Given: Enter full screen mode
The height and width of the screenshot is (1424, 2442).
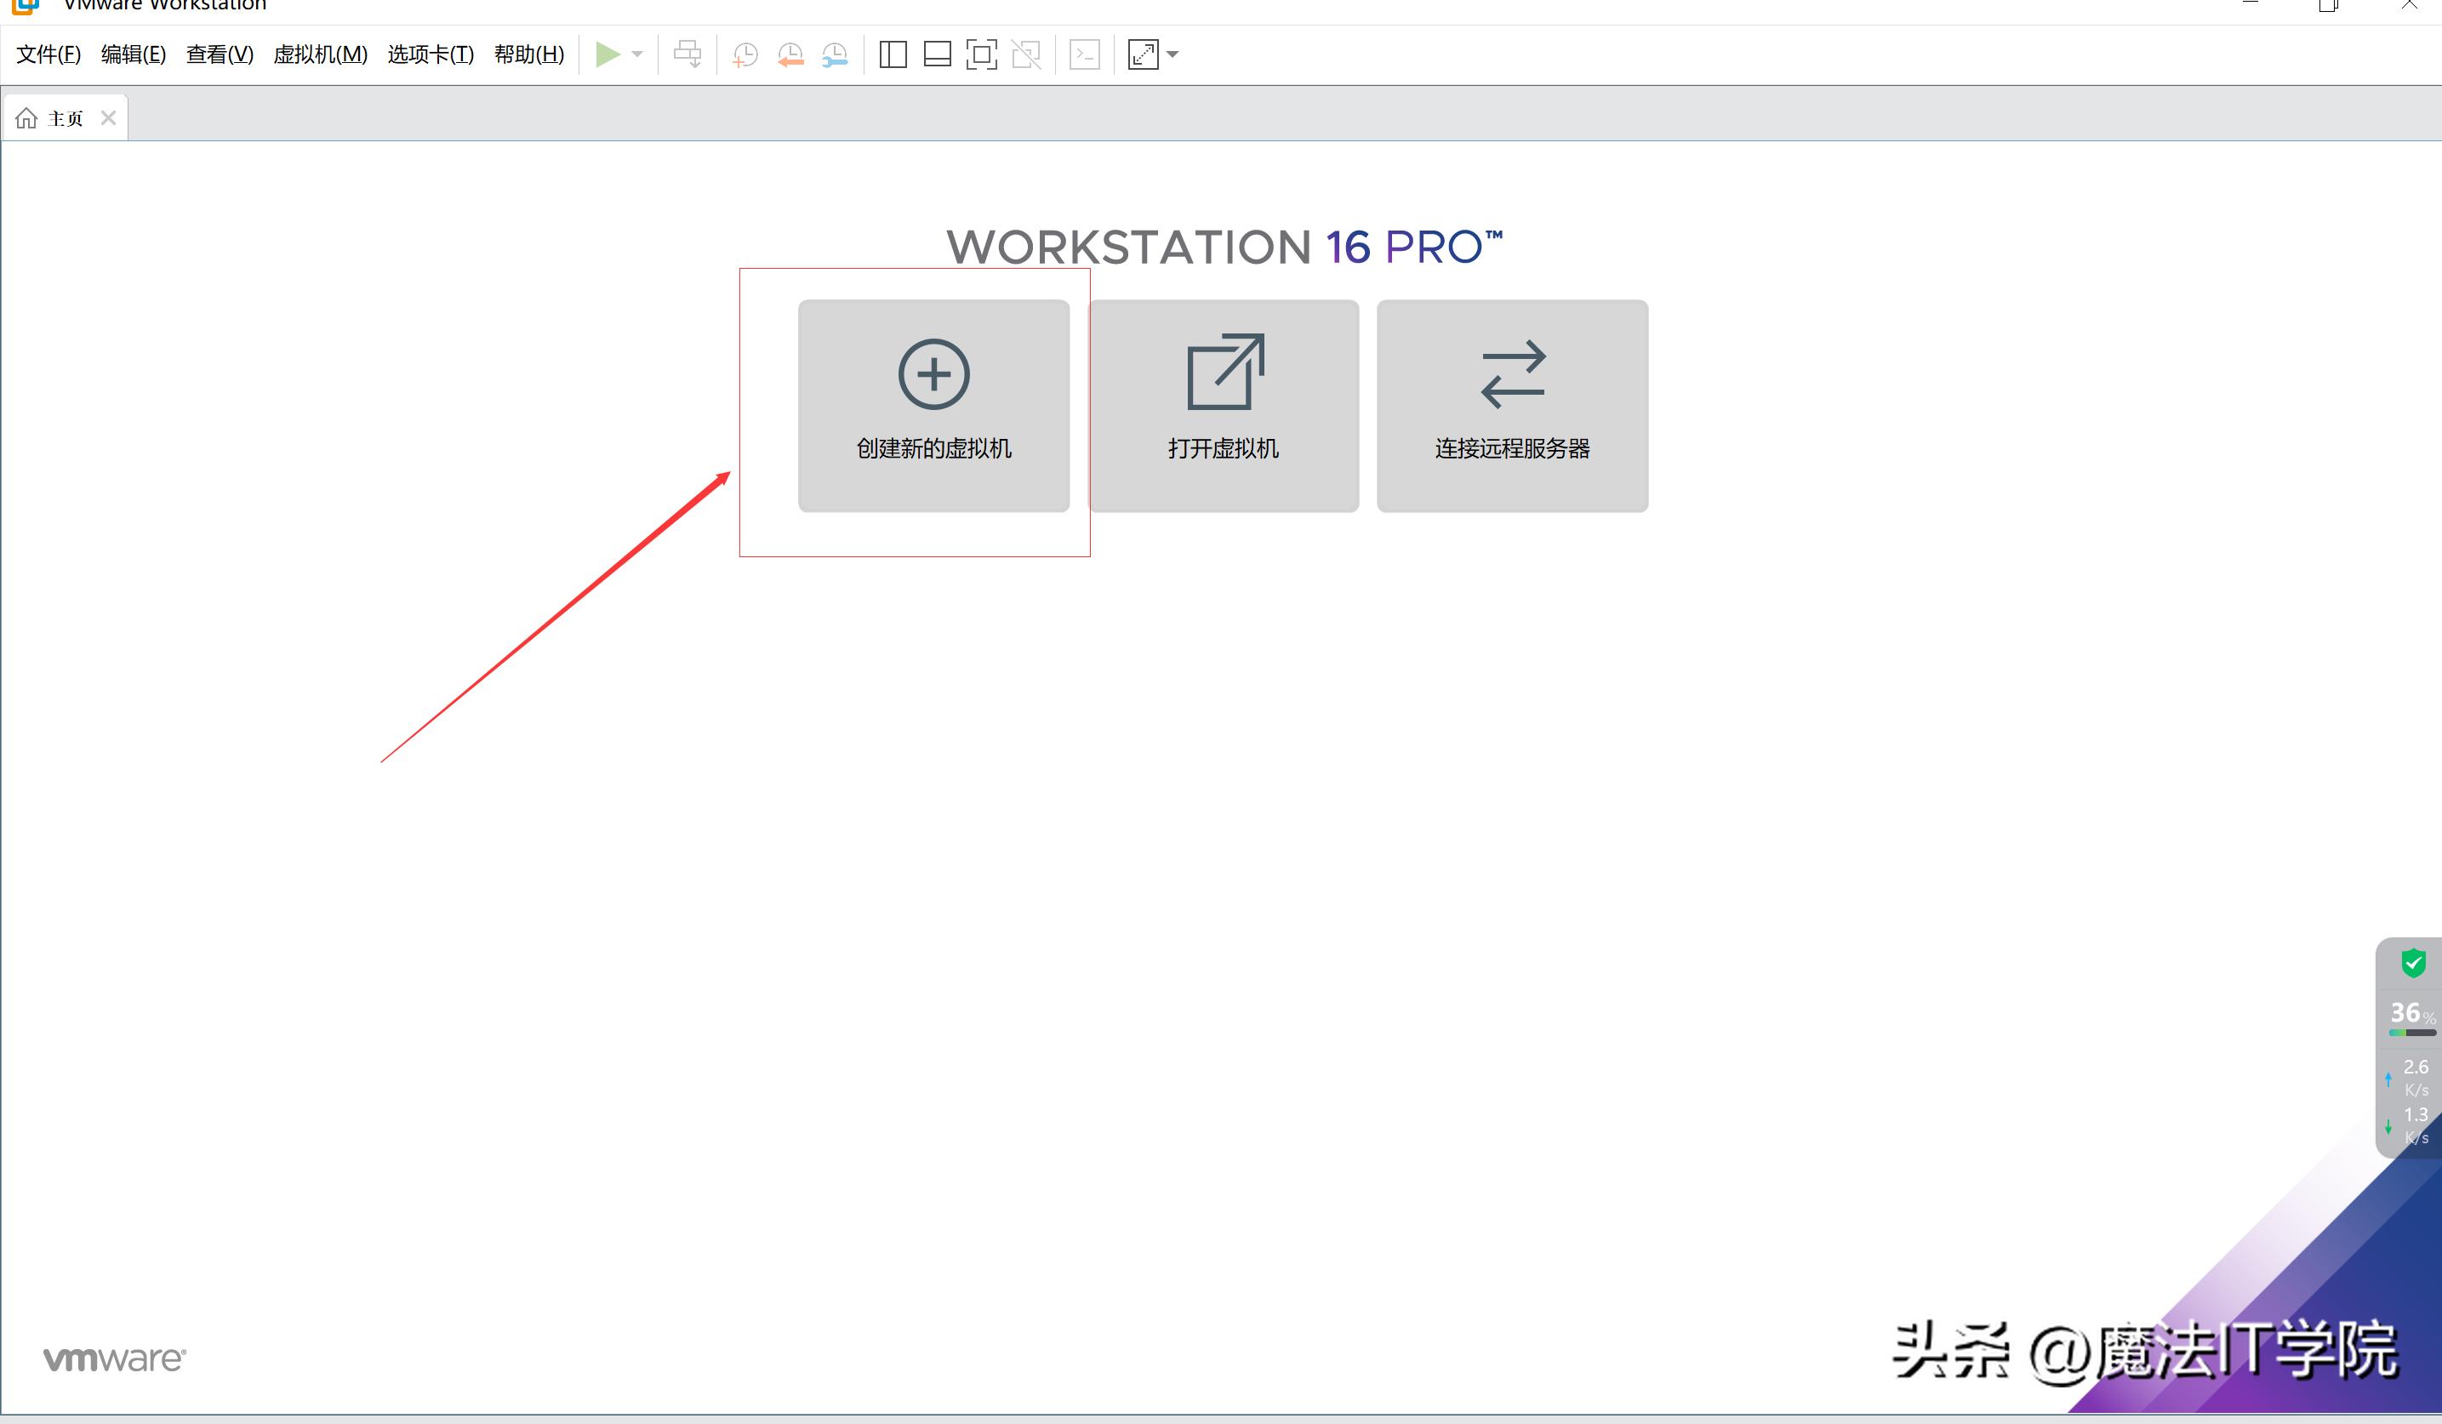Looking at the screenshot, I should point(982,54).
